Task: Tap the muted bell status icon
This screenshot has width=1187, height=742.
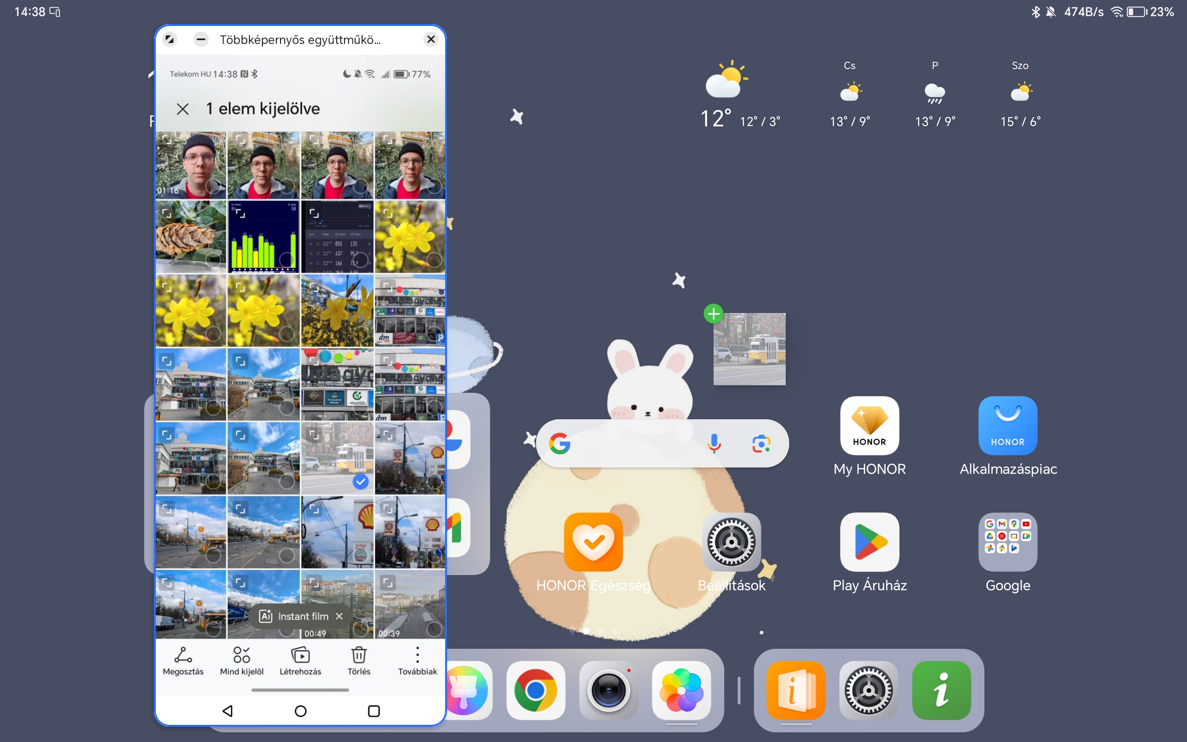Action: coord(1051,12)
